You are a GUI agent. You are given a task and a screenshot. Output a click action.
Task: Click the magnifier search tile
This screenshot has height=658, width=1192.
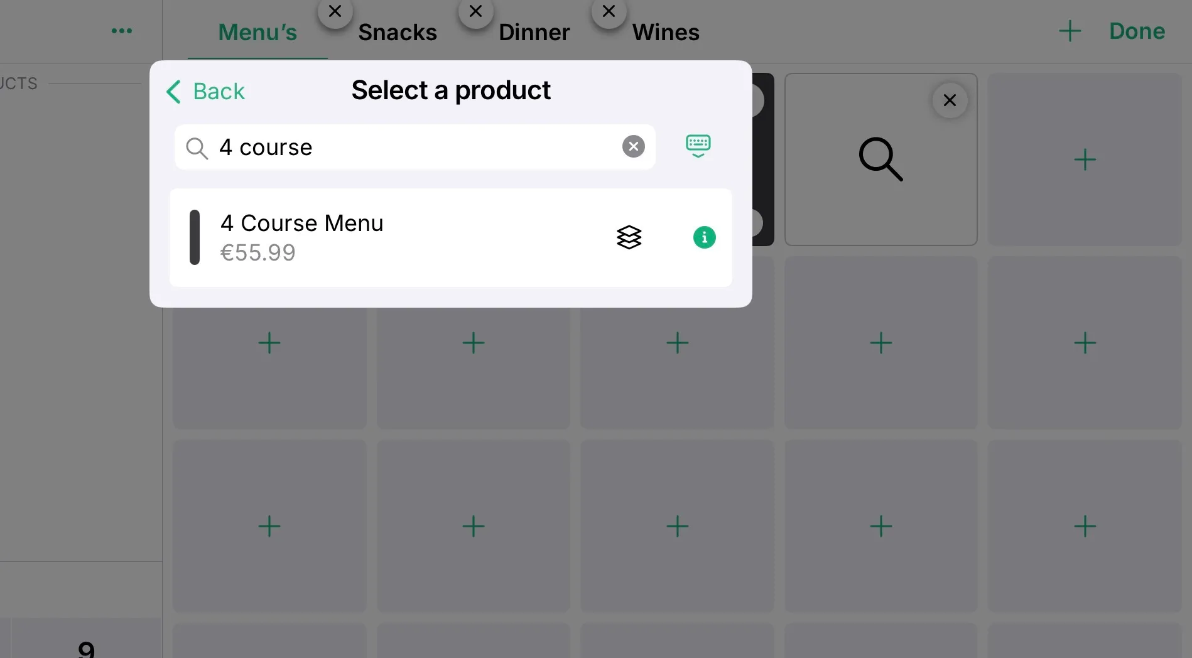(x=880, y=159)
